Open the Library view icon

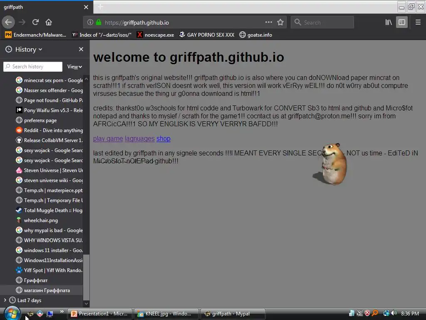coord(389,22)
